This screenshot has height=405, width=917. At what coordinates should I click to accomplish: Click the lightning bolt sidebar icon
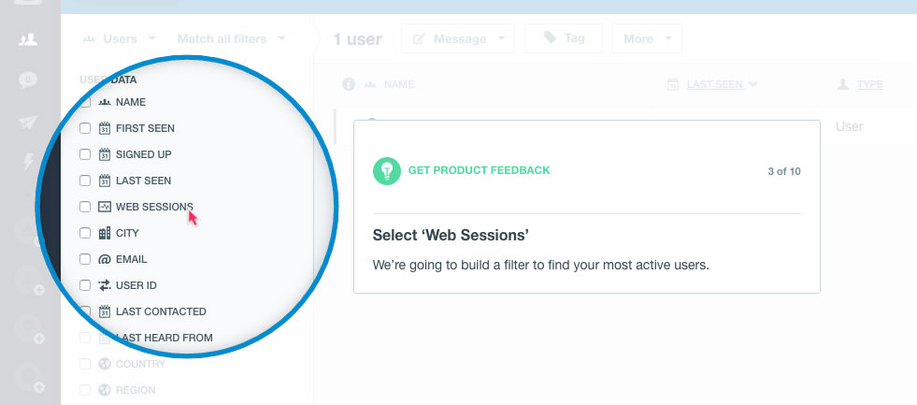[x=28, y=162]
